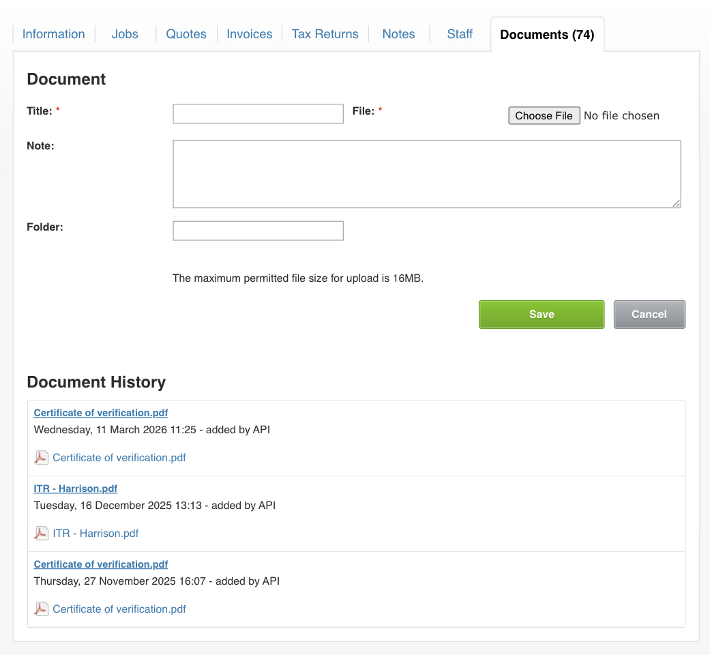Open the Quotes tab
Viewport: 710px width, 655px height.
[186, 34]
